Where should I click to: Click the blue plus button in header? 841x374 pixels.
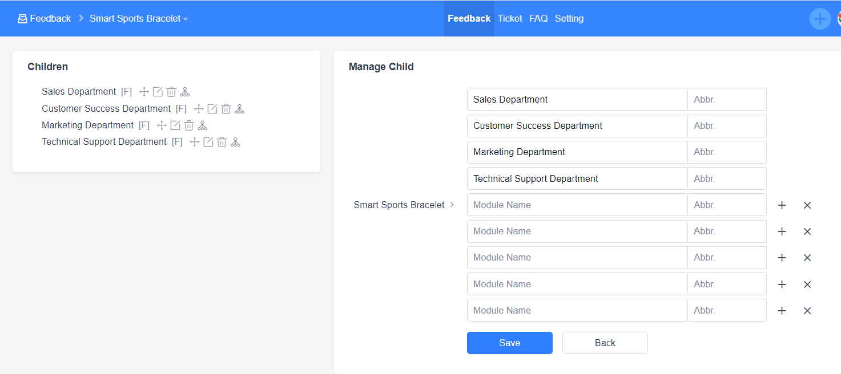pos(820,19)
